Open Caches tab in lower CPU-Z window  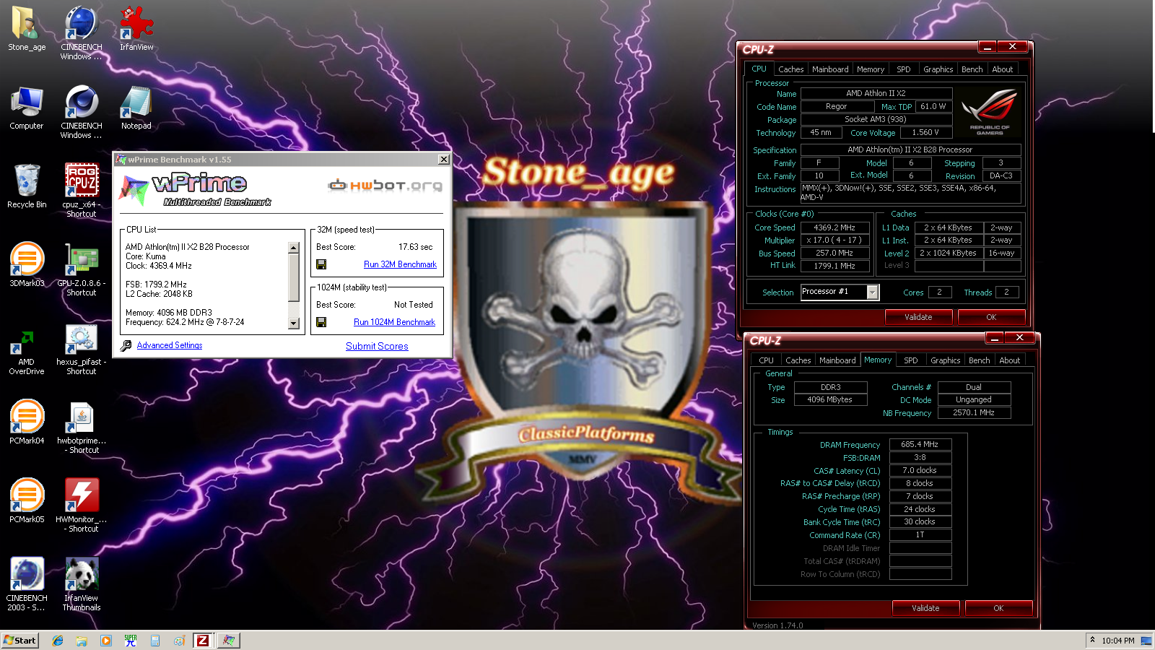798,360
